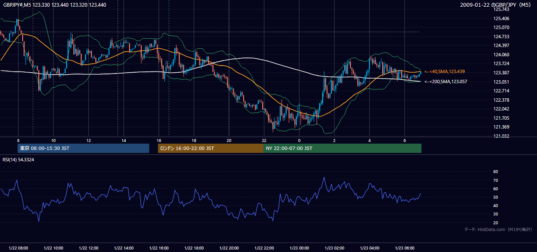Click the 40,SMA,123.439 orange label

point(445,72)
